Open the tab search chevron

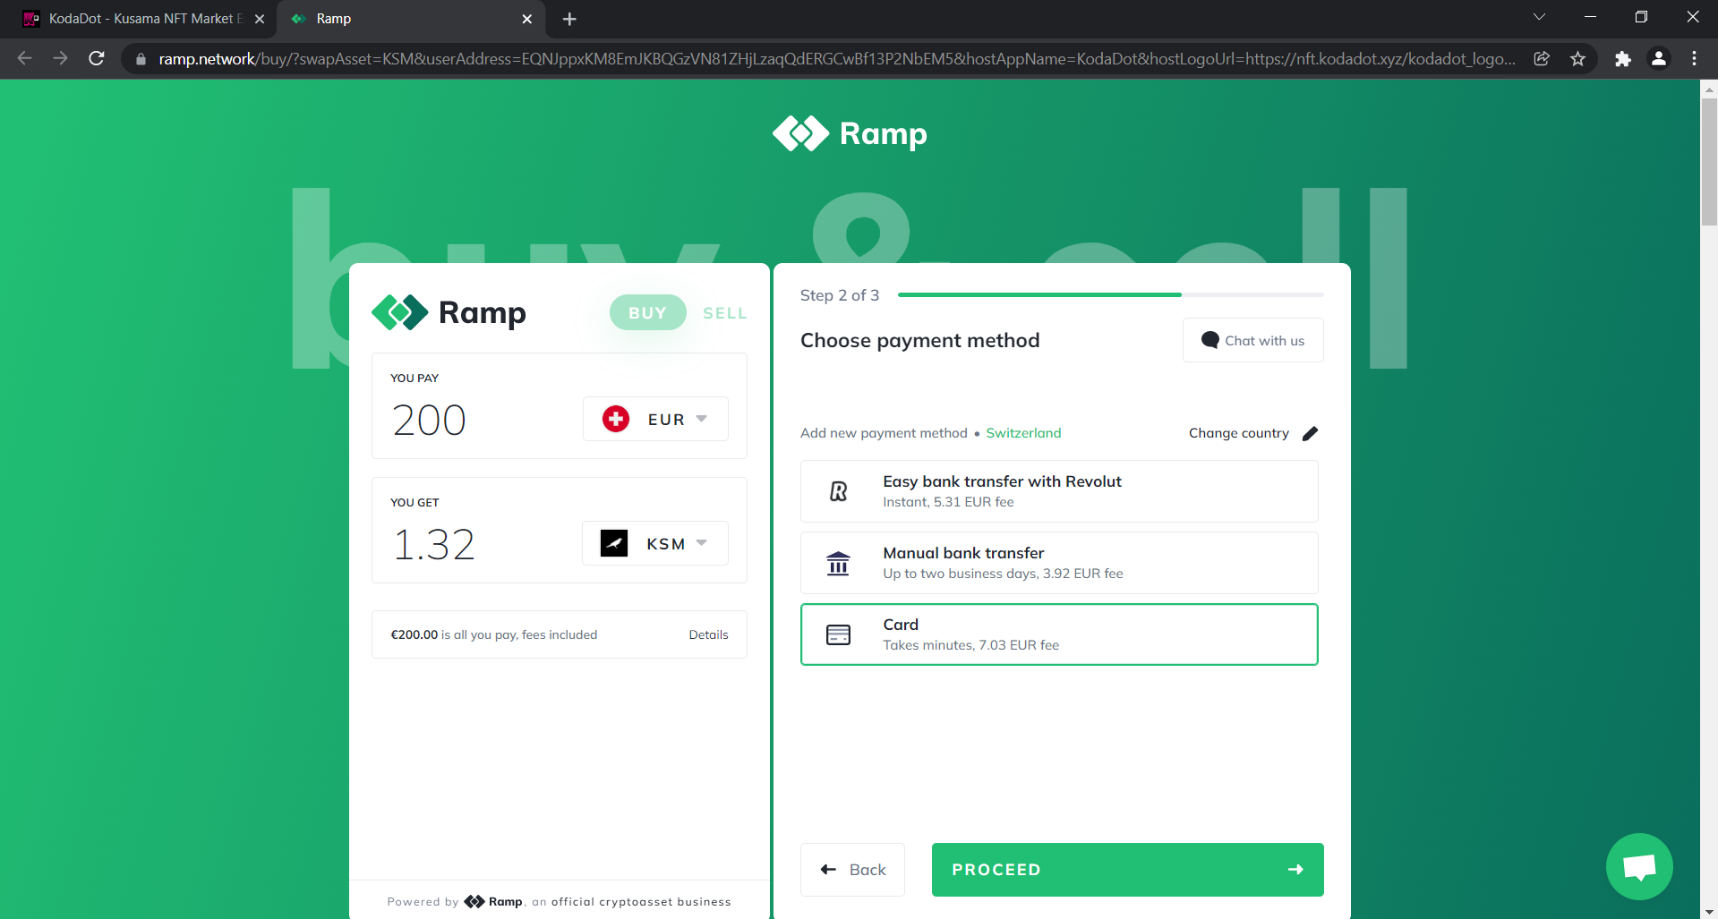tap(1539, 18)
